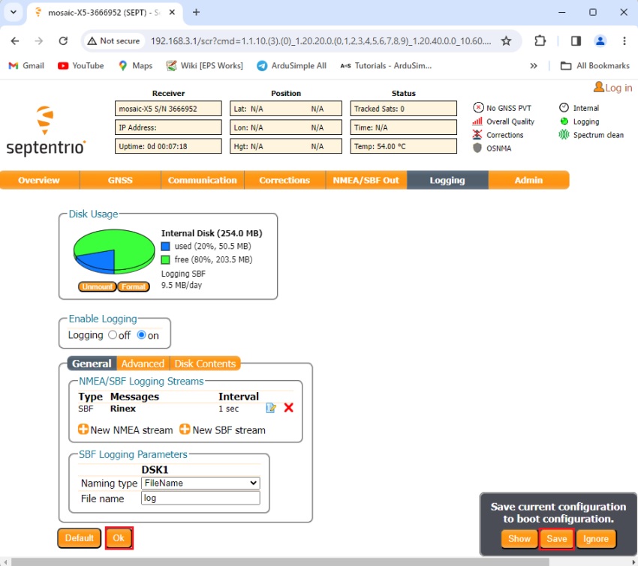
Task: Click the OSNMA shield icon
Action: 477,148
